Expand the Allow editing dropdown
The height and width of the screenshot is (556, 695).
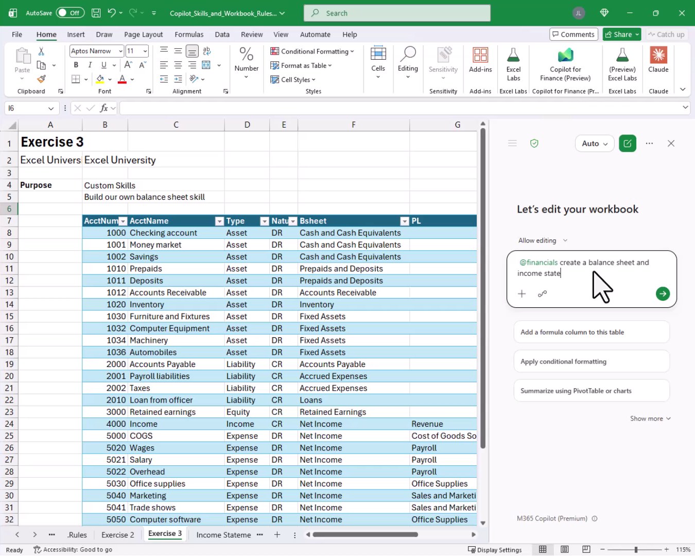coord(543,240)
